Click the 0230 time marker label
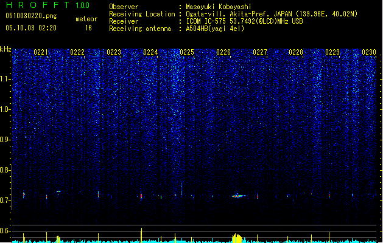 point(369,52)
